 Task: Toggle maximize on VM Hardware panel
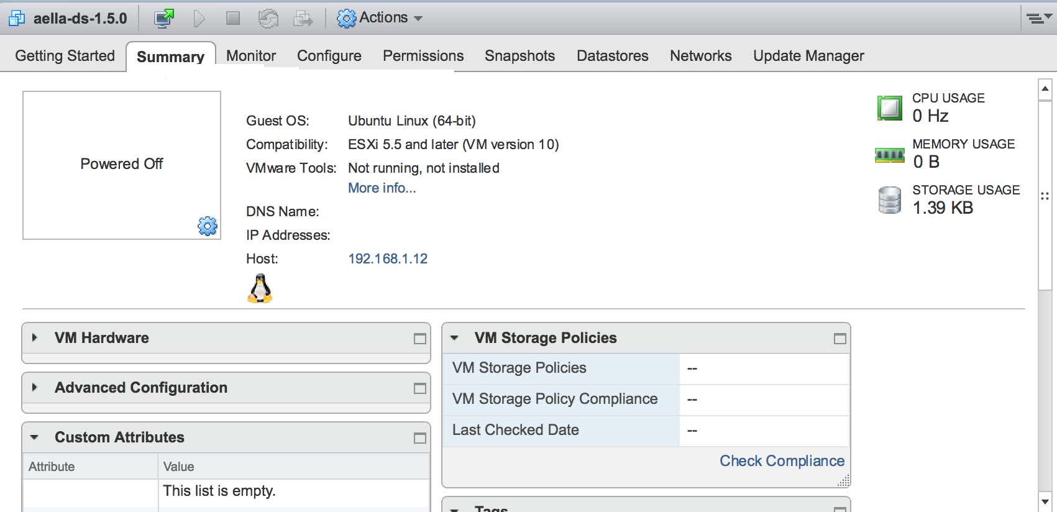[x=420, y=339]
